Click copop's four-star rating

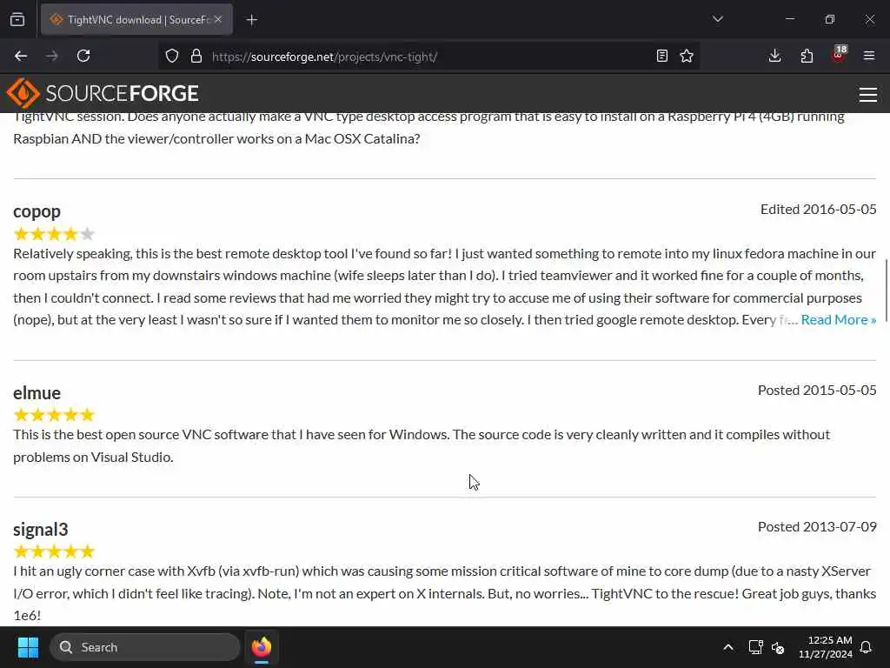point(54,233)
